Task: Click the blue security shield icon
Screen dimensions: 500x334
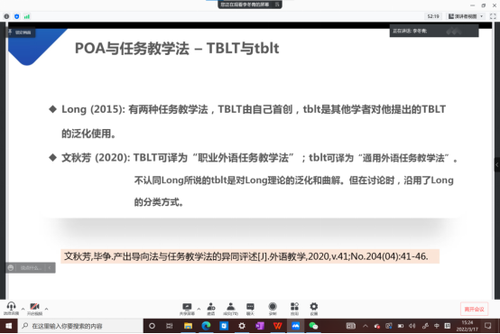Action: click(x=17, y=16)
